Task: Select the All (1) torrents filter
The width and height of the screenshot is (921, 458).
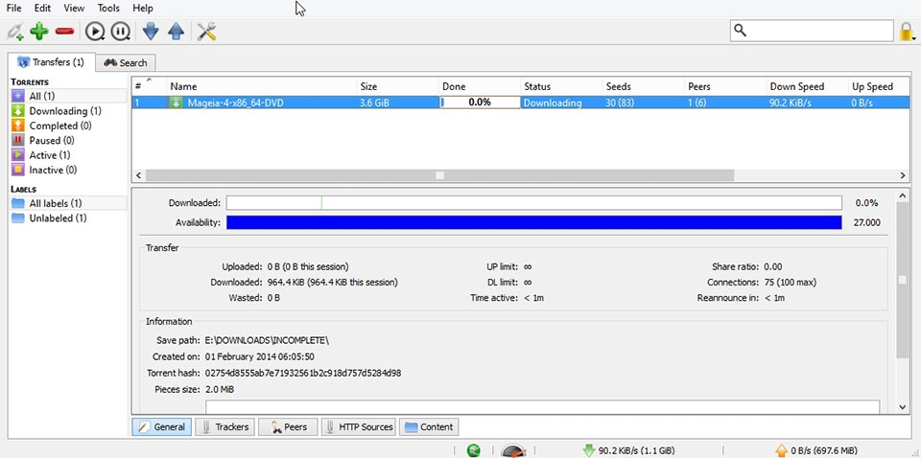Action: coord(68,96)
